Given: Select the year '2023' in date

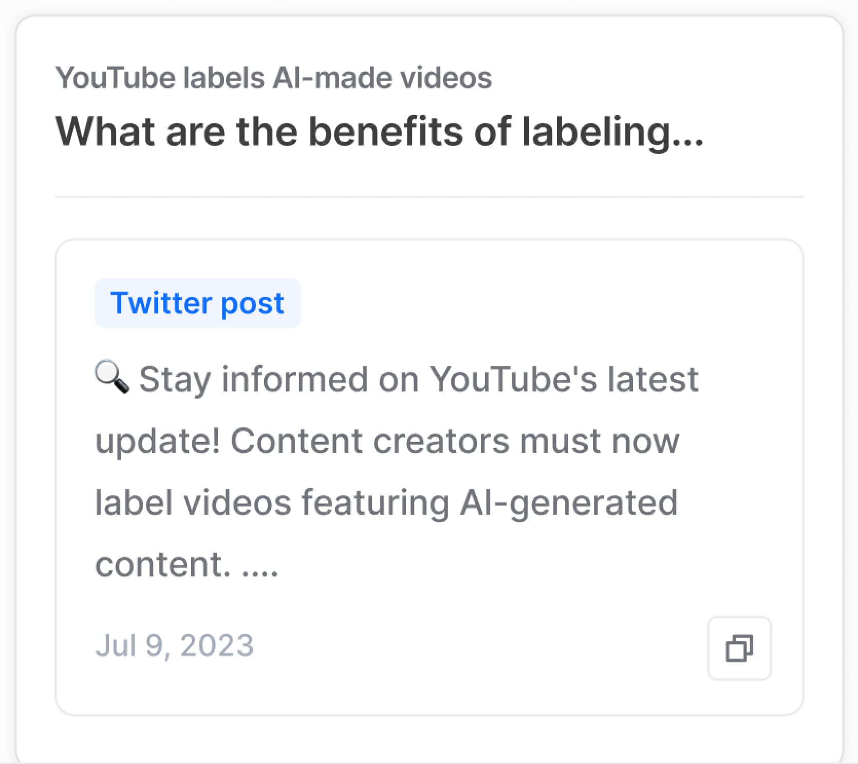Looking at the screenshot, I should tap(217, 645).
